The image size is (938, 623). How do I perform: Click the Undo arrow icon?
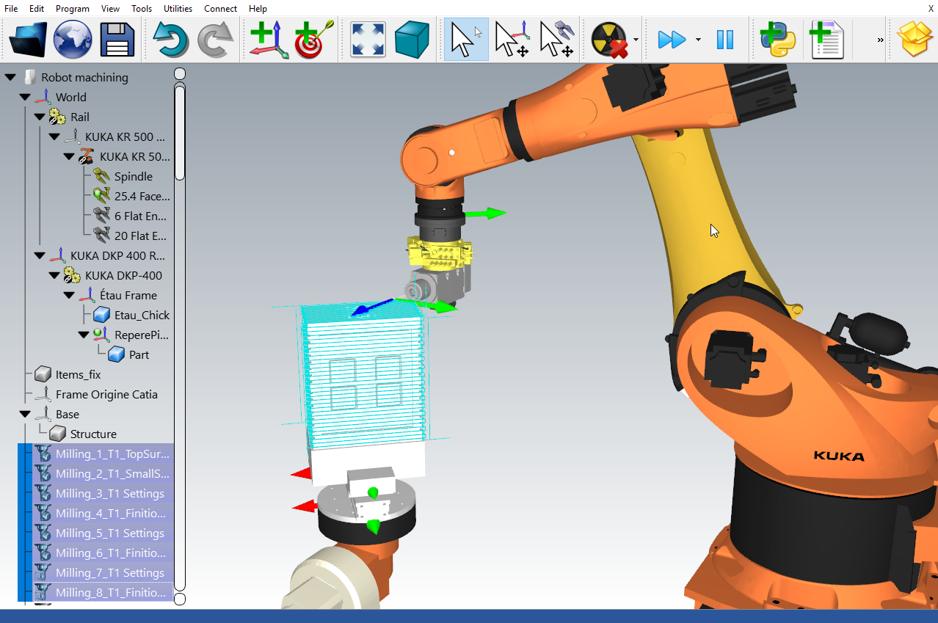tap(170, 39)
